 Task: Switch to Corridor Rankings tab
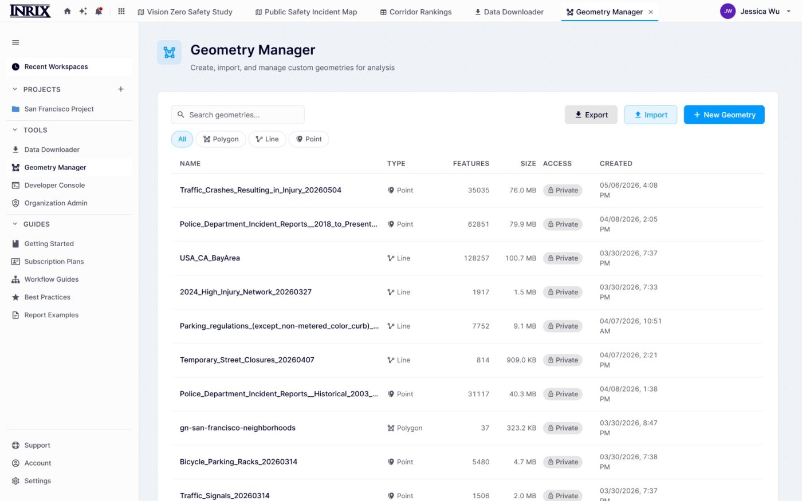point(416,11)
